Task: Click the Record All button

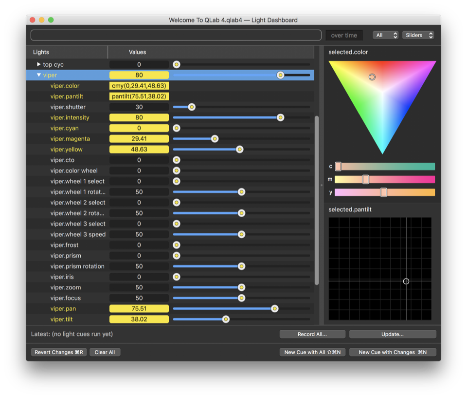Action: point(312,334)
